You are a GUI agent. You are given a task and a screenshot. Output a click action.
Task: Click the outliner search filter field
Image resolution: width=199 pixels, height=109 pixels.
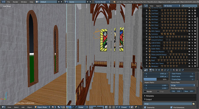[189, 6]
